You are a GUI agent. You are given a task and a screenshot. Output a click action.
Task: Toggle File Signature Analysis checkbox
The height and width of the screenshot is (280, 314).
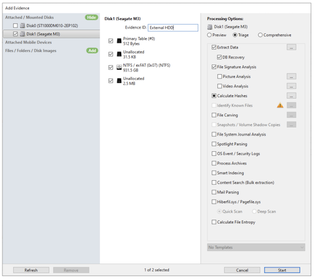[214, 67]
